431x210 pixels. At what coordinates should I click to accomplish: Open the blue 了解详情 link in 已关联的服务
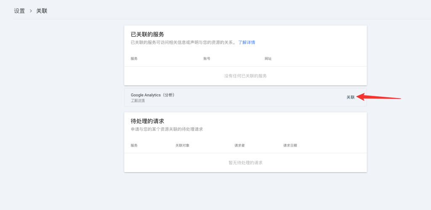point(247,43)
